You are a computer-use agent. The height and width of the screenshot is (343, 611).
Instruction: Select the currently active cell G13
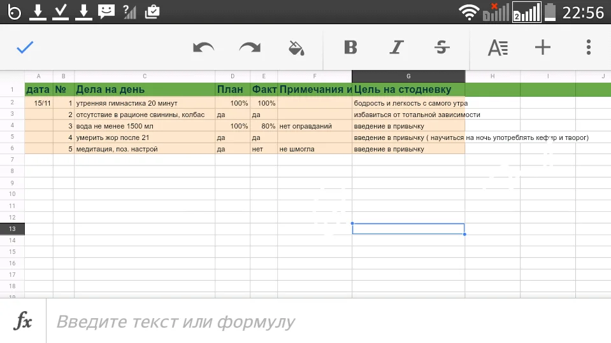click(408, 229)
